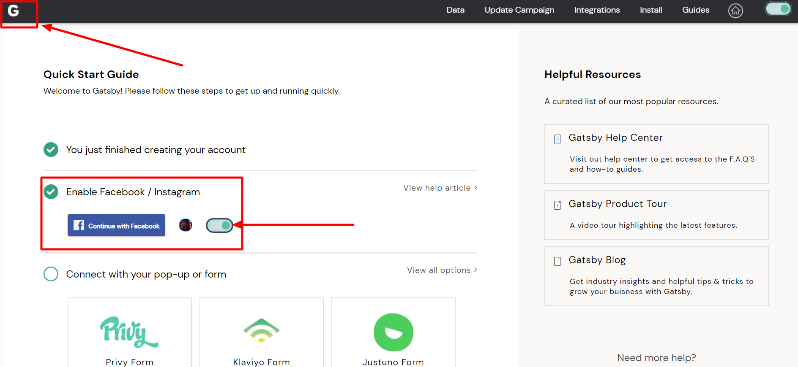This screenshot has width=798, height=367.
Task: Open View help article link
Action: pyautogui.click(x=440, y=188)
